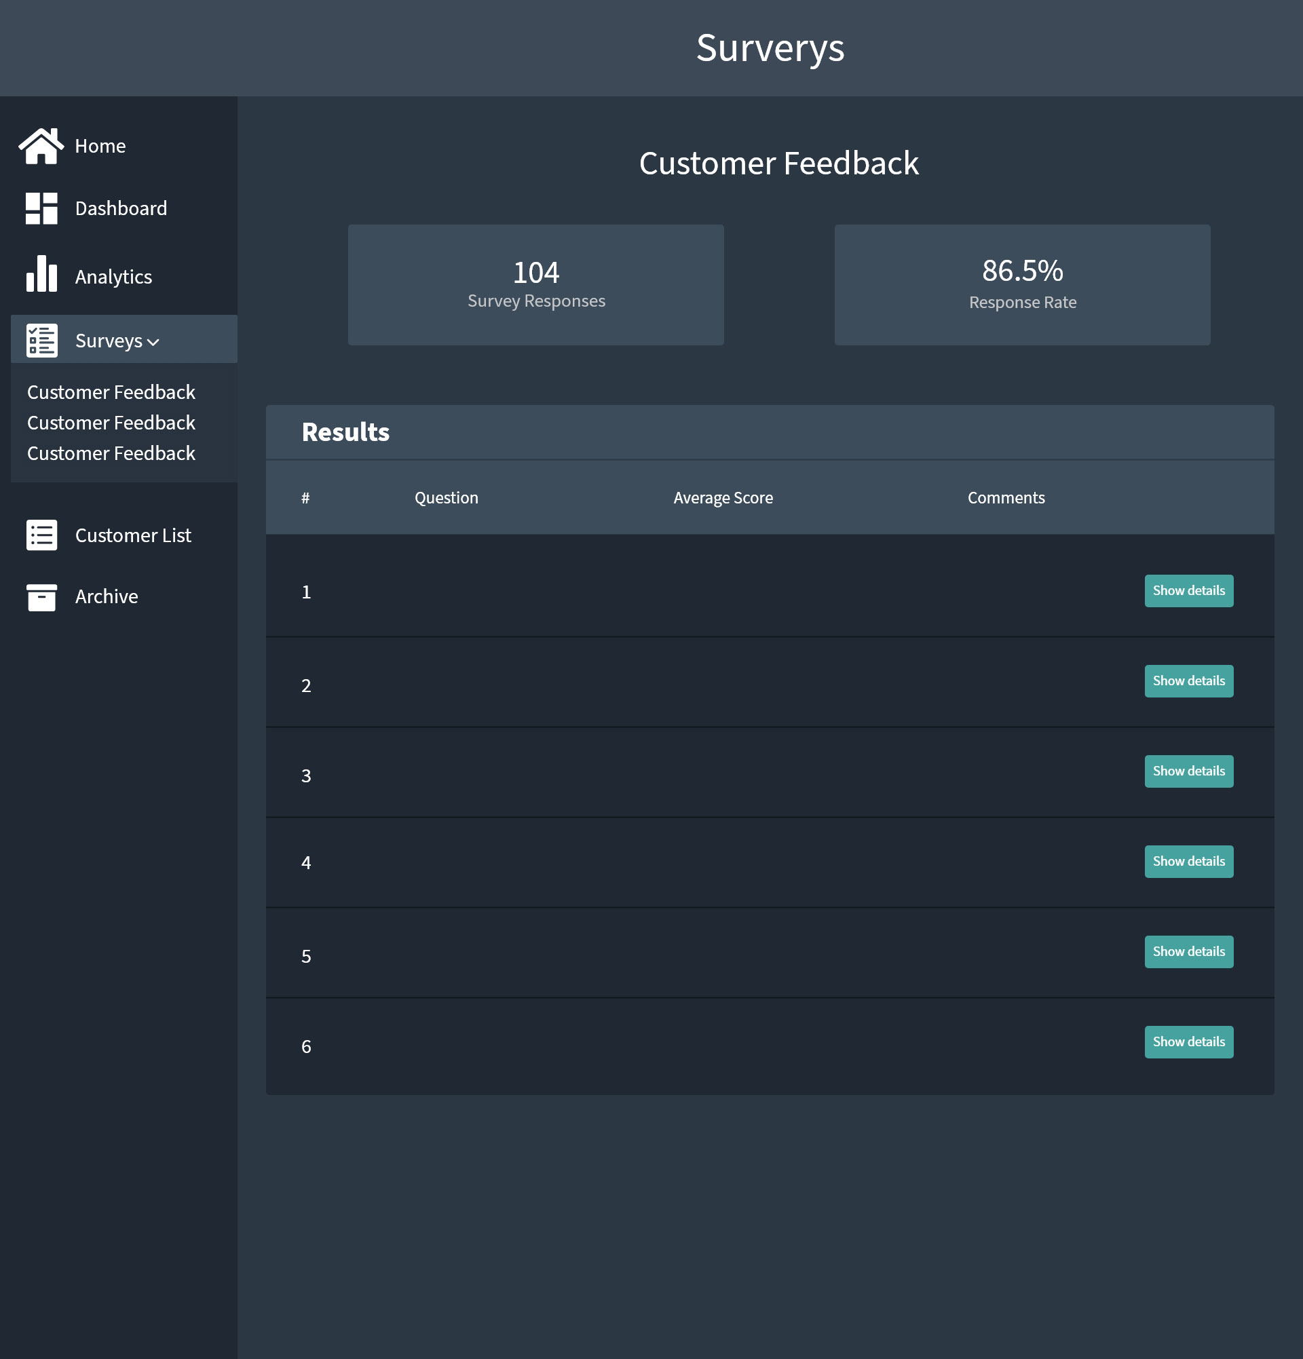Click the Home house icon
Screen dimensions: 1303x1359
click(41, 147)
